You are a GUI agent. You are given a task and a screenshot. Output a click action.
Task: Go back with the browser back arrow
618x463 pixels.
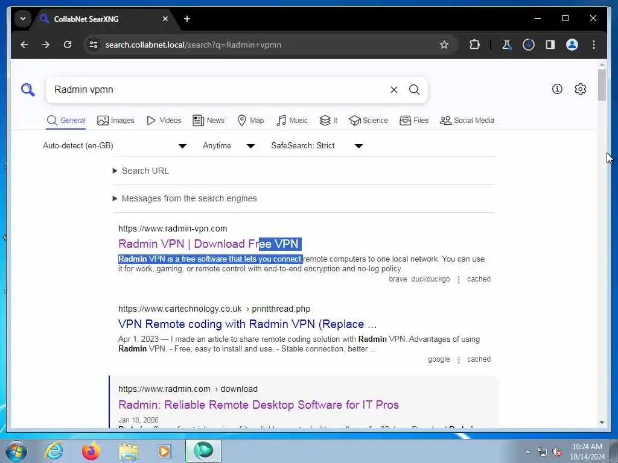click(24, 45)
